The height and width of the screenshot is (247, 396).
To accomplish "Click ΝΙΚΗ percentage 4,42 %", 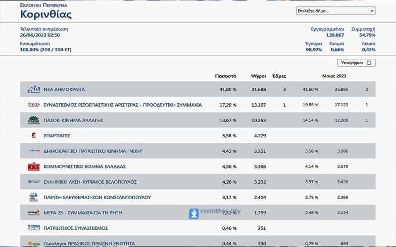I will pos(229,151).
